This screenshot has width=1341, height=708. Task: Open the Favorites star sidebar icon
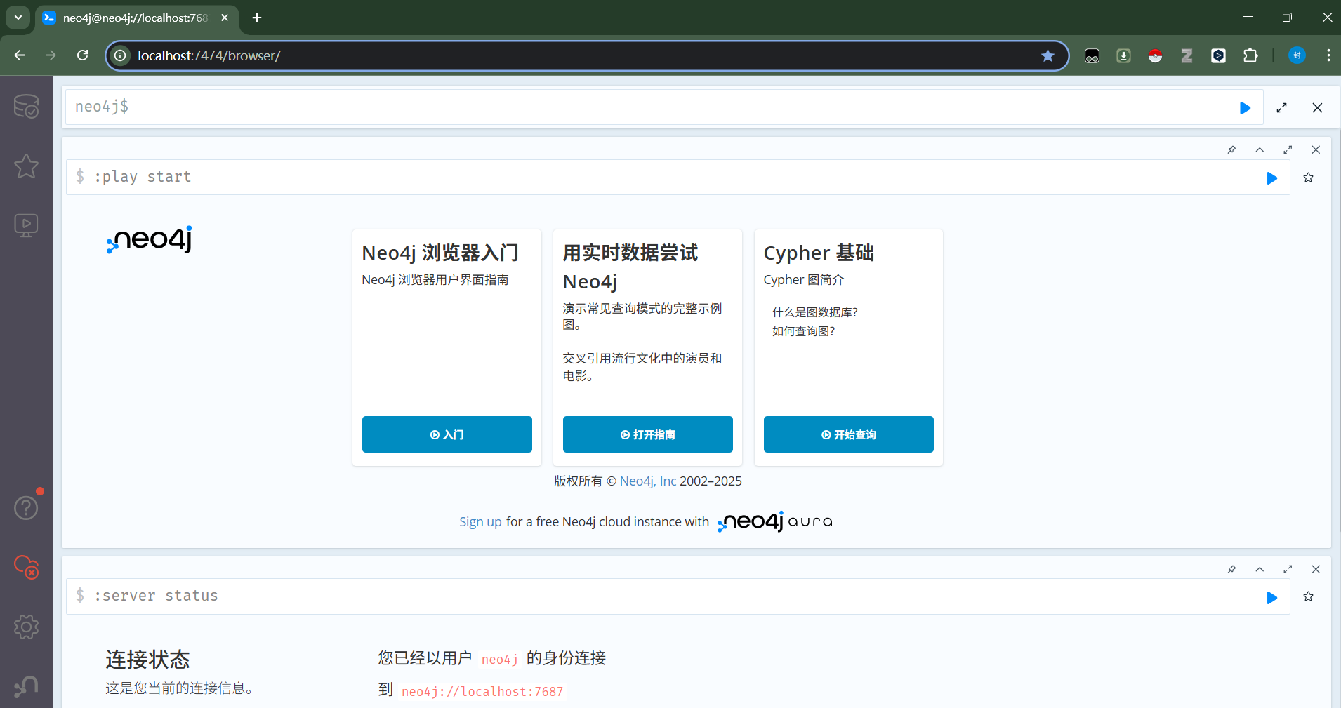point(26,166)
